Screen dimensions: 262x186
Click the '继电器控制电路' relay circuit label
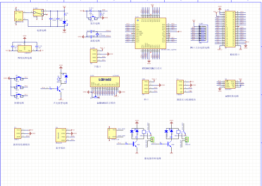point(153,158)
